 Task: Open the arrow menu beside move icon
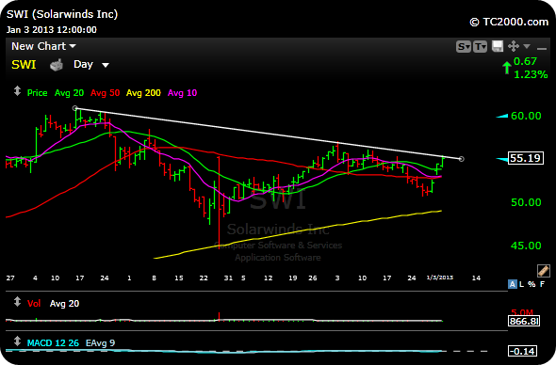tap(527, 46)
